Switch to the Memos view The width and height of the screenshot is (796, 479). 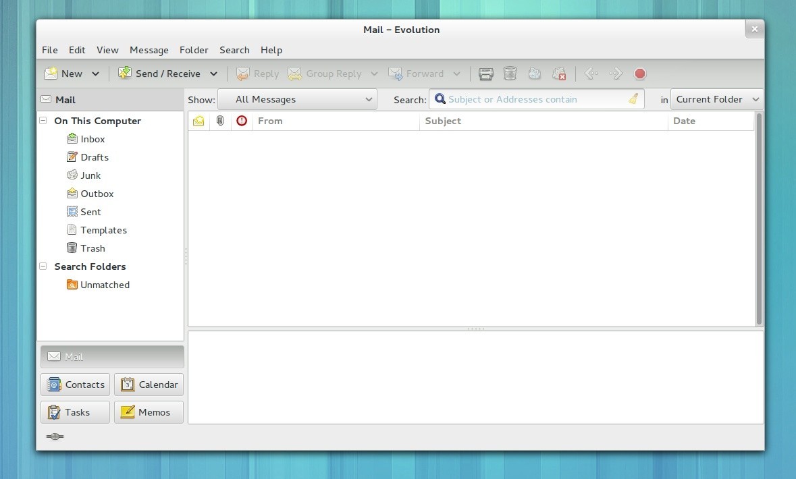(x=149, y=412)
